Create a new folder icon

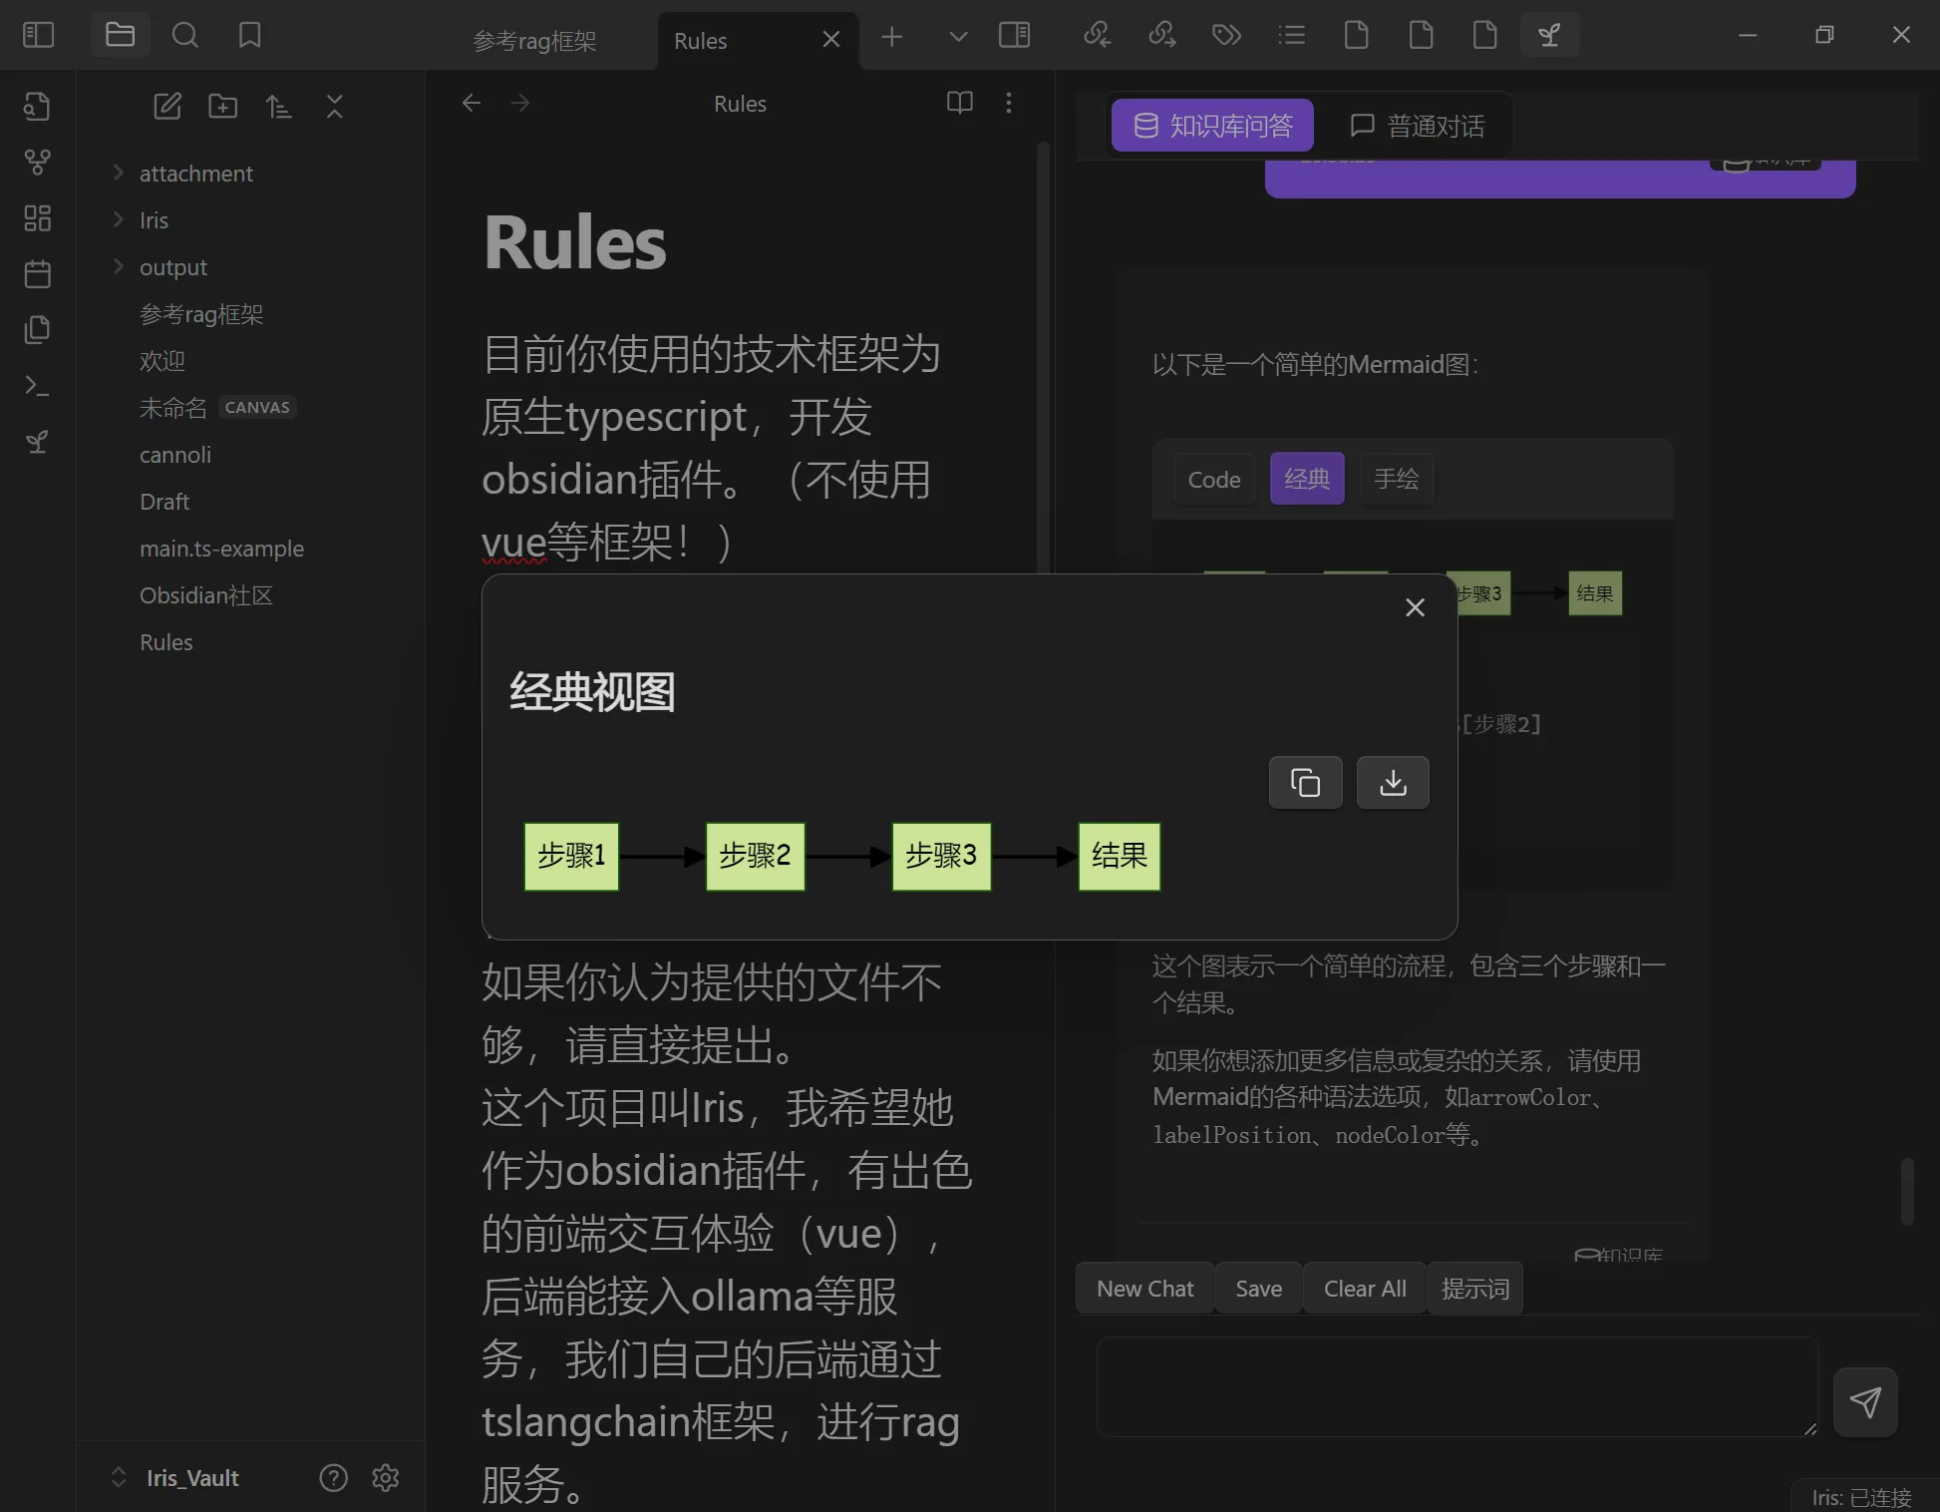222,106
